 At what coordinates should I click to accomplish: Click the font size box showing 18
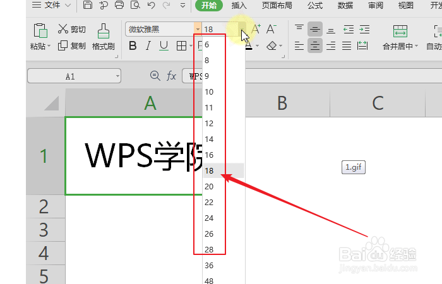click(x=220, y=29)
